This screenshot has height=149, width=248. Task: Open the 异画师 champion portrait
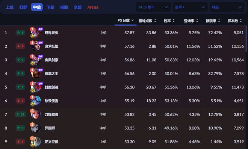pyautogui.click(x=36, y=128)
